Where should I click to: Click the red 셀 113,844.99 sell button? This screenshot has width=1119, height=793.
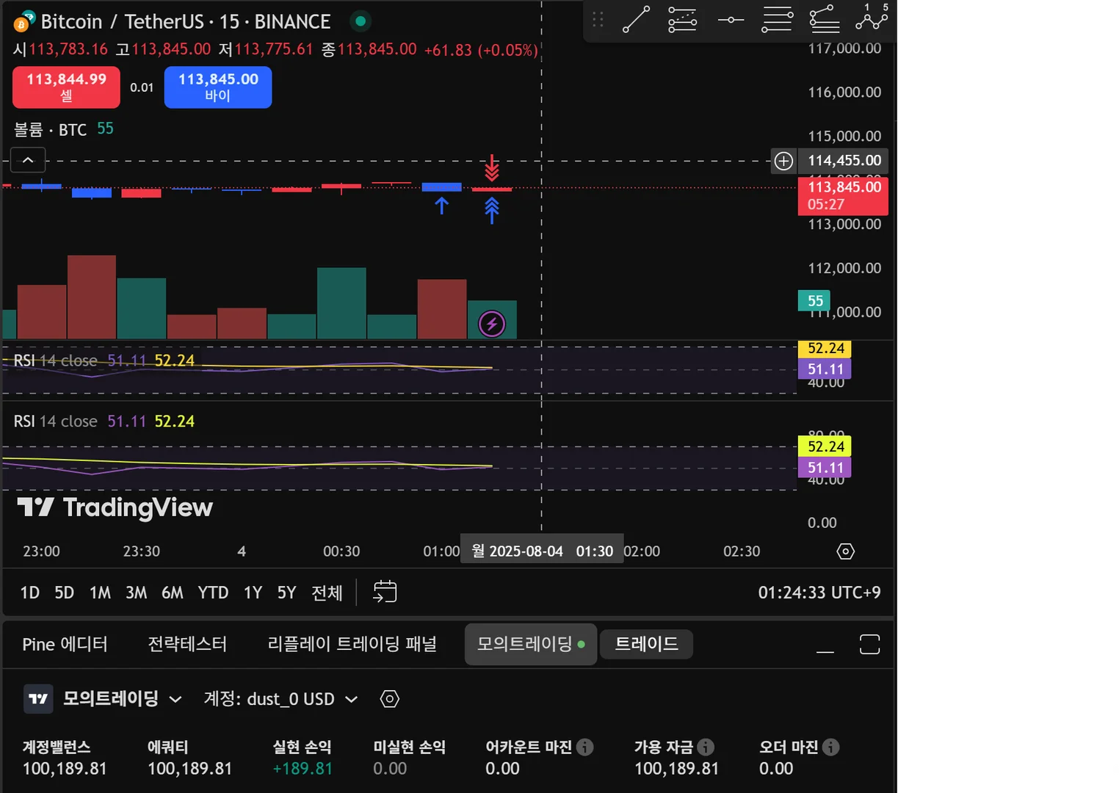click(66, 87)
